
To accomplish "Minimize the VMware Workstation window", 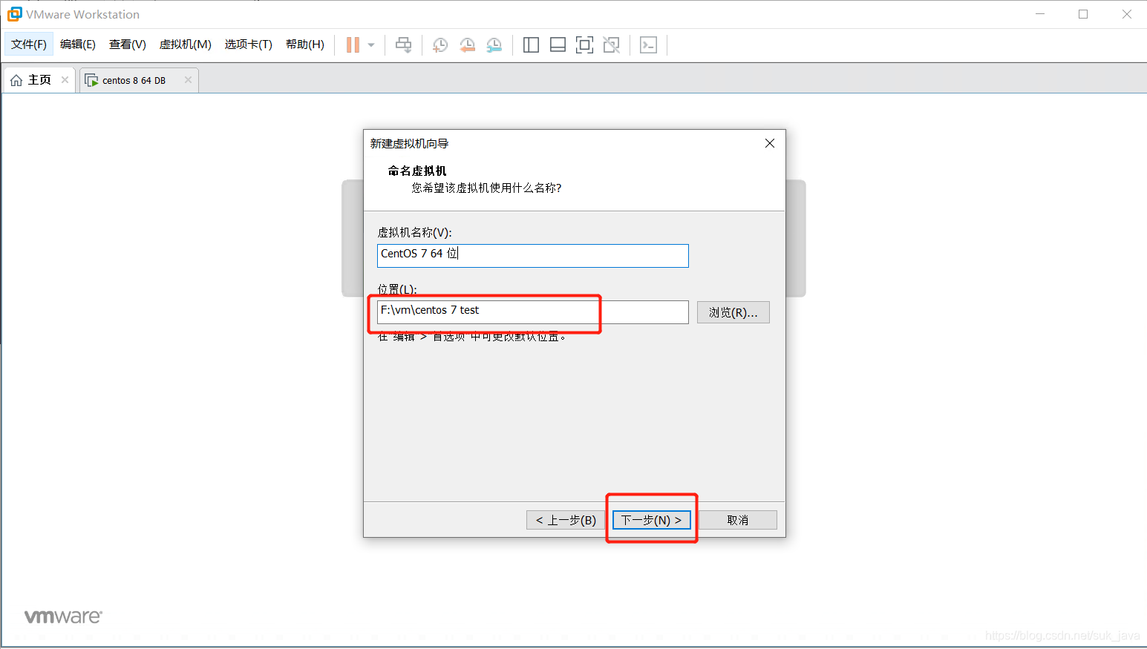I will pos(1040,14).
